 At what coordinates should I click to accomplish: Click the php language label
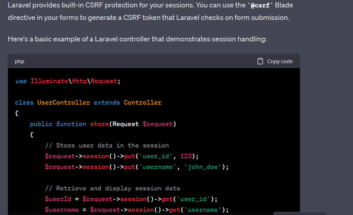coord(19,61)
